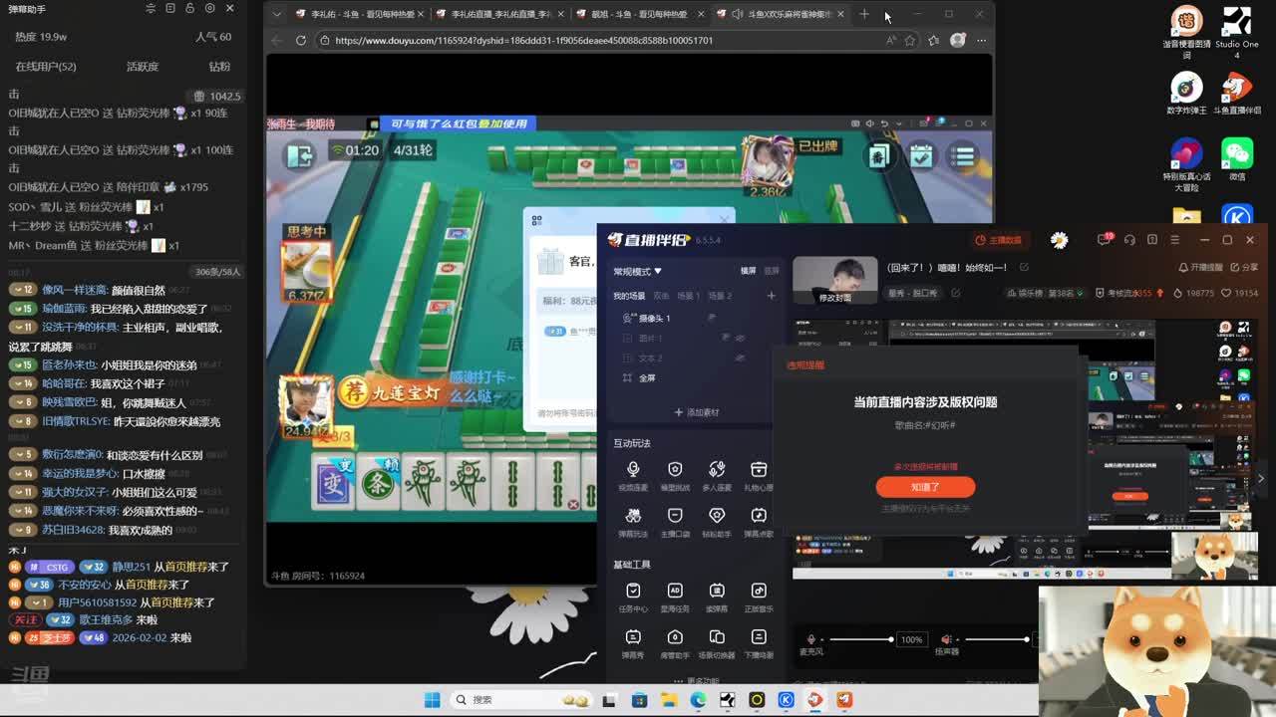Click the 知道了 button in copyright warning
This screenshot has height=717, width=1276.
point(925,487)
